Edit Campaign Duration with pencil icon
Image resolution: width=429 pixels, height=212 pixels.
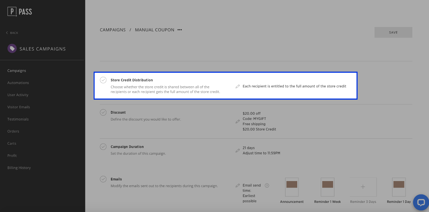pyautogui.click(x=237, y=150)
